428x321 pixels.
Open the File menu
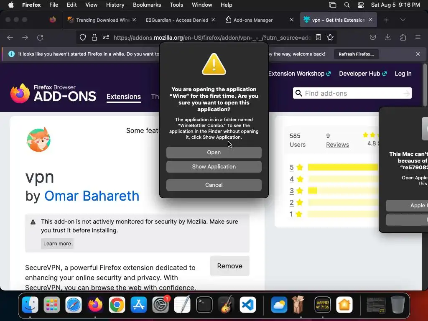pyautogui.click(x=53, y=5)
